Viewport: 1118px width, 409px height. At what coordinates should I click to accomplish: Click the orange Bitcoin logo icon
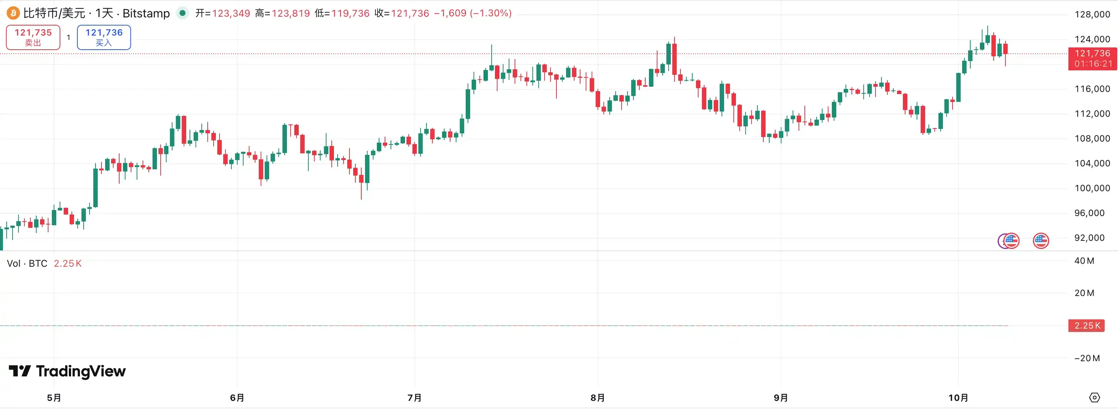pyautogui.click(x=13, y=13)
